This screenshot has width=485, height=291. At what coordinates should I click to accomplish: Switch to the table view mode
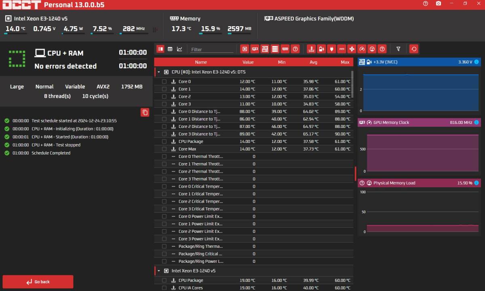pos(170,49)
